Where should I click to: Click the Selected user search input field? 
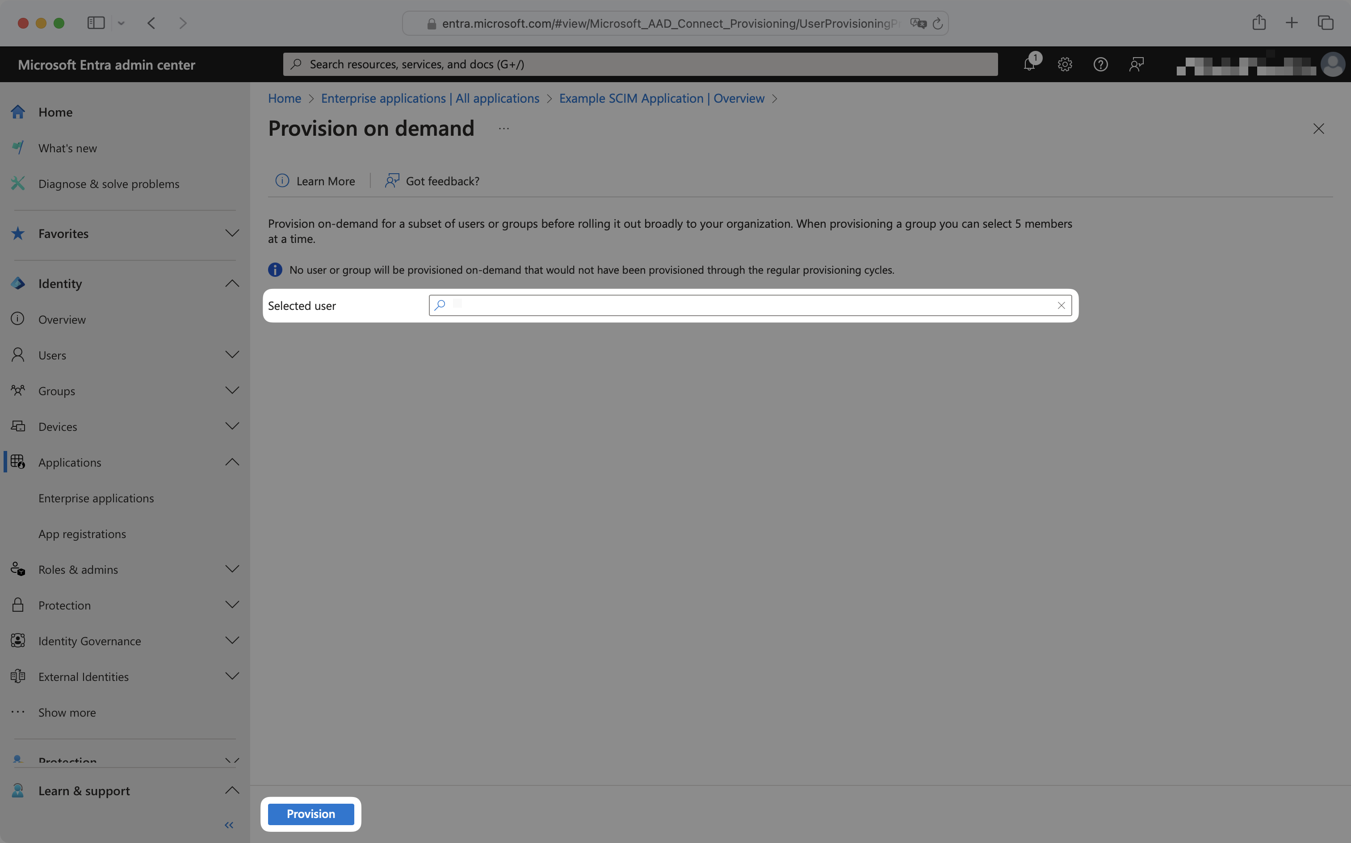(749, 305)
